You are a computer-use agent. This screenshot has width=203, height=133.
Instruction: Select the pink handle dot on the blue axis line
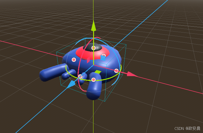[x=80, y=76]
